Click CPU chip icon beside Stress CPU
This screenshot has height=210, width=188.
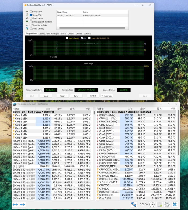27,12
